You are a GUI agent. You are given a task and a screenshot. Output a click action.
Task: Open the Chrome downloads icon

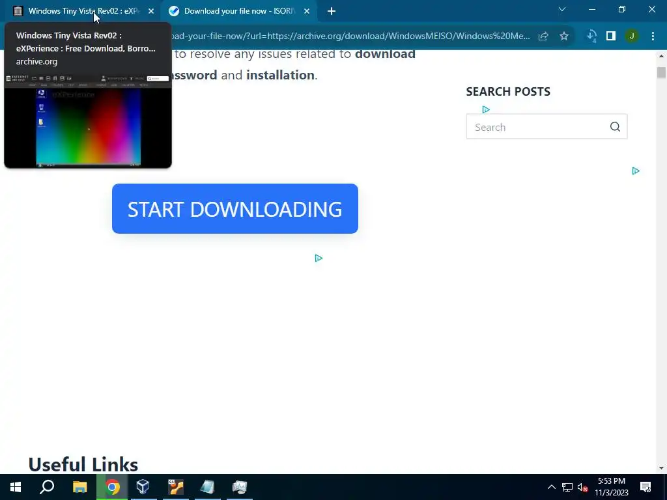(x=591, y=36)
